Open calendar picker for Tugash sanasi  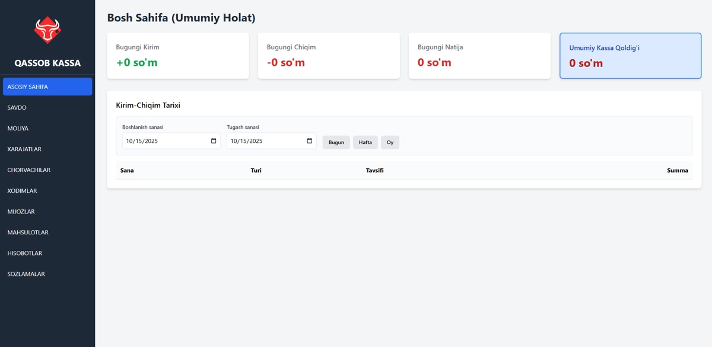[x=309, y=141]
